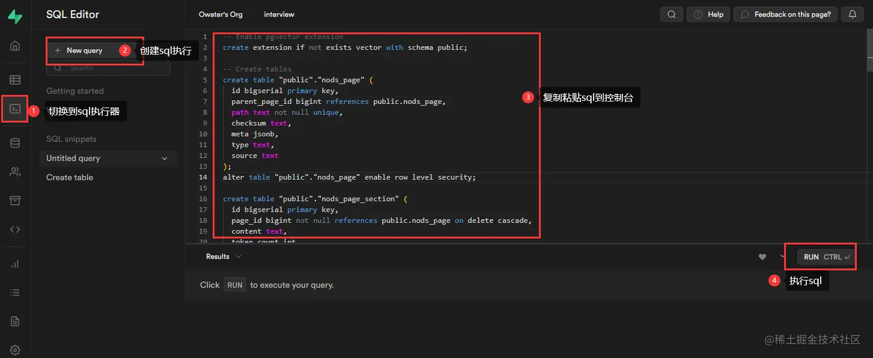Run the query with RUN button

[x=826, y=257]
